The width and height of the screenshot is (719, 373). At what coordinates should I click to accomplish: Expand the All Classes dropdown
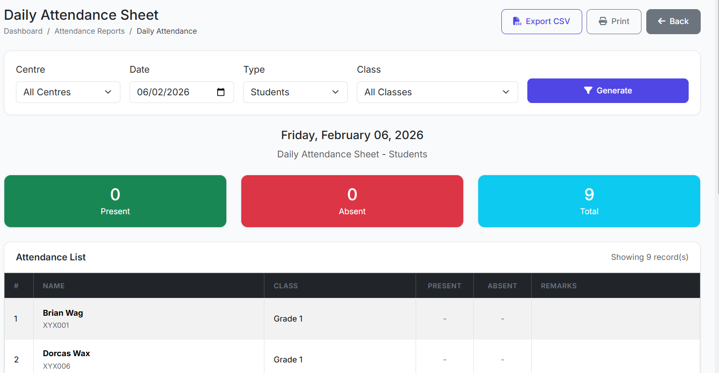[x=437, y=92]
